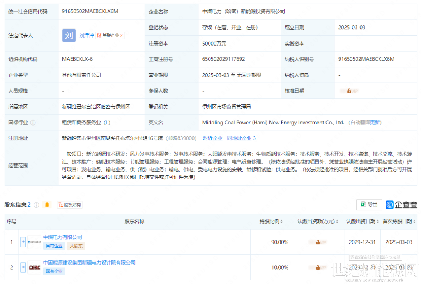Click the 国有企业 tag under 中国能源建设集团新疆电力设计院
The image size is (421, 284).
[x=54, y=272]
